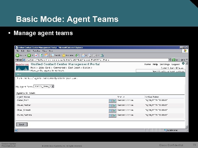Click the Local intranet status bar icon
Screen dimensions: 198x148
pos(166,130)
